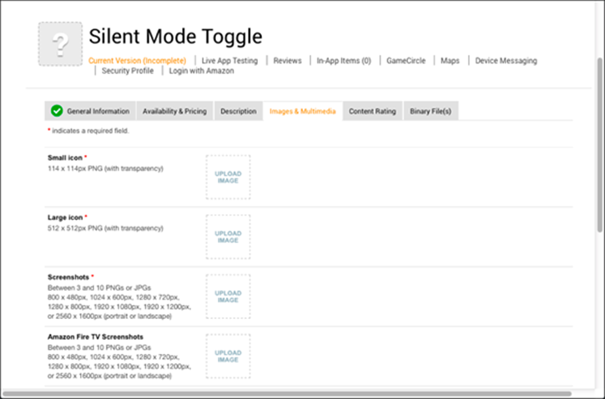Click the Small icon label
Image resolution: width=605 pixels, height=399 pixels.
click(x=65, y=157)
